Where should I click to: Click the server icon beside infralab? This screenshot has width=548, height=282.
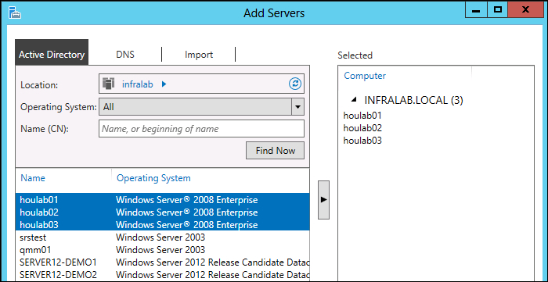pos(109,84)
